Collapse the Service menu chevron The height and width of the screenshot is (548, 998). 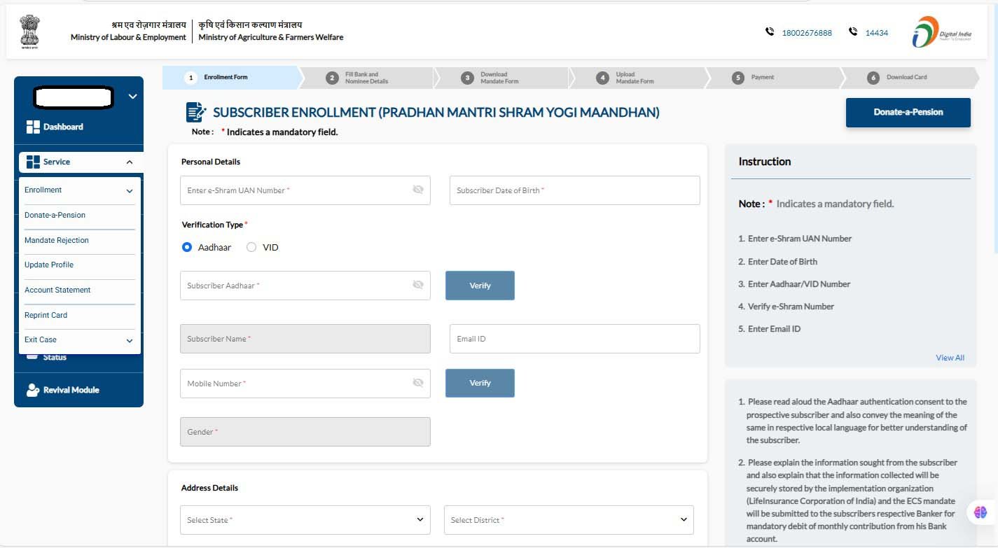(x=130, y=162)
